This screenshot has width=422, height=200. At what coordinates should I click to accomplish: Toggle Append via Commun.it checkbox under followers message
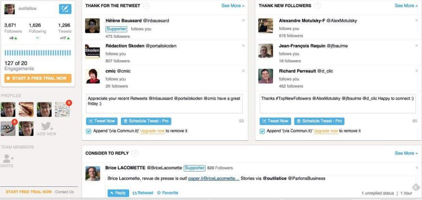coord(262,132)
